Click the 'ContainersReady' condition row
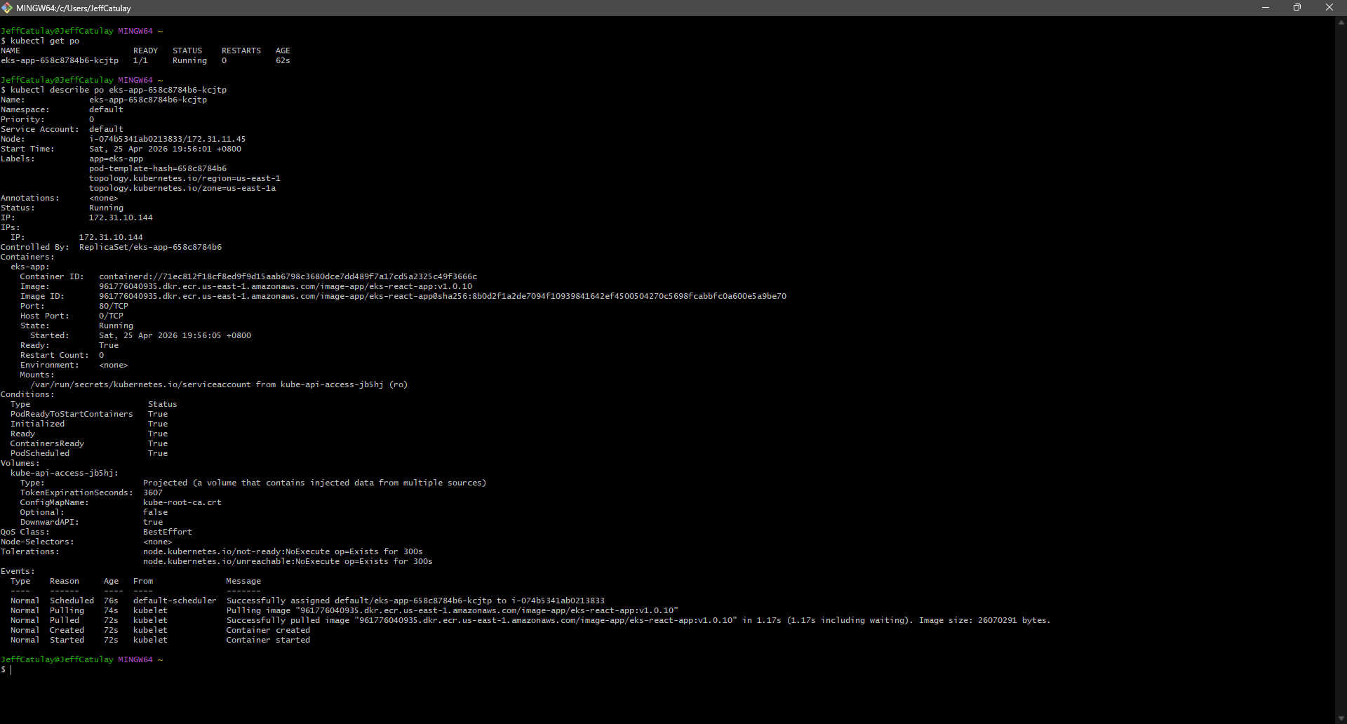 [89, 443]
